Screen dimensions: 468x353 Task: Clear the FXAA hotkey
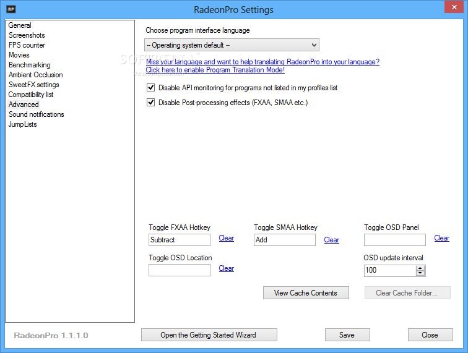coord(226,238)
